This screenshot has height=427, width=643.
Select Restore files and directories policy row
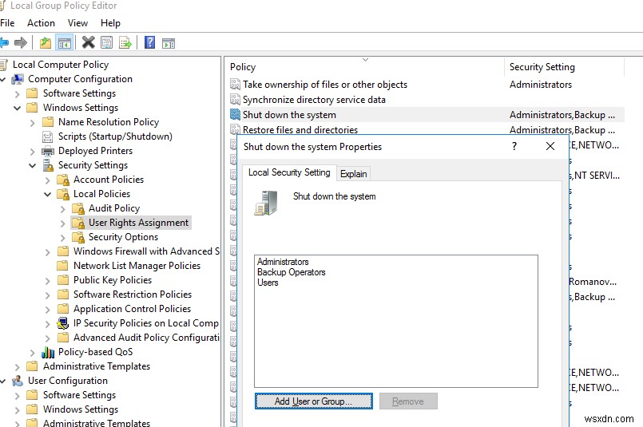tap(426, 129)
